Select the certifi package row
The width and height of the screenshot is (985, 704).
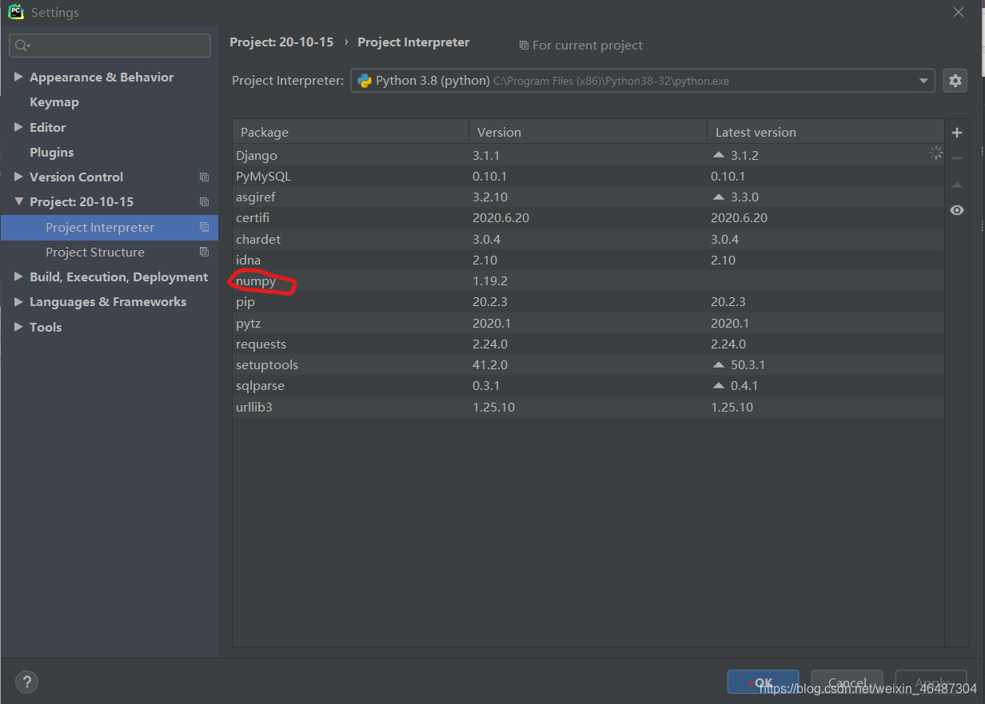(x=588, y=217)
